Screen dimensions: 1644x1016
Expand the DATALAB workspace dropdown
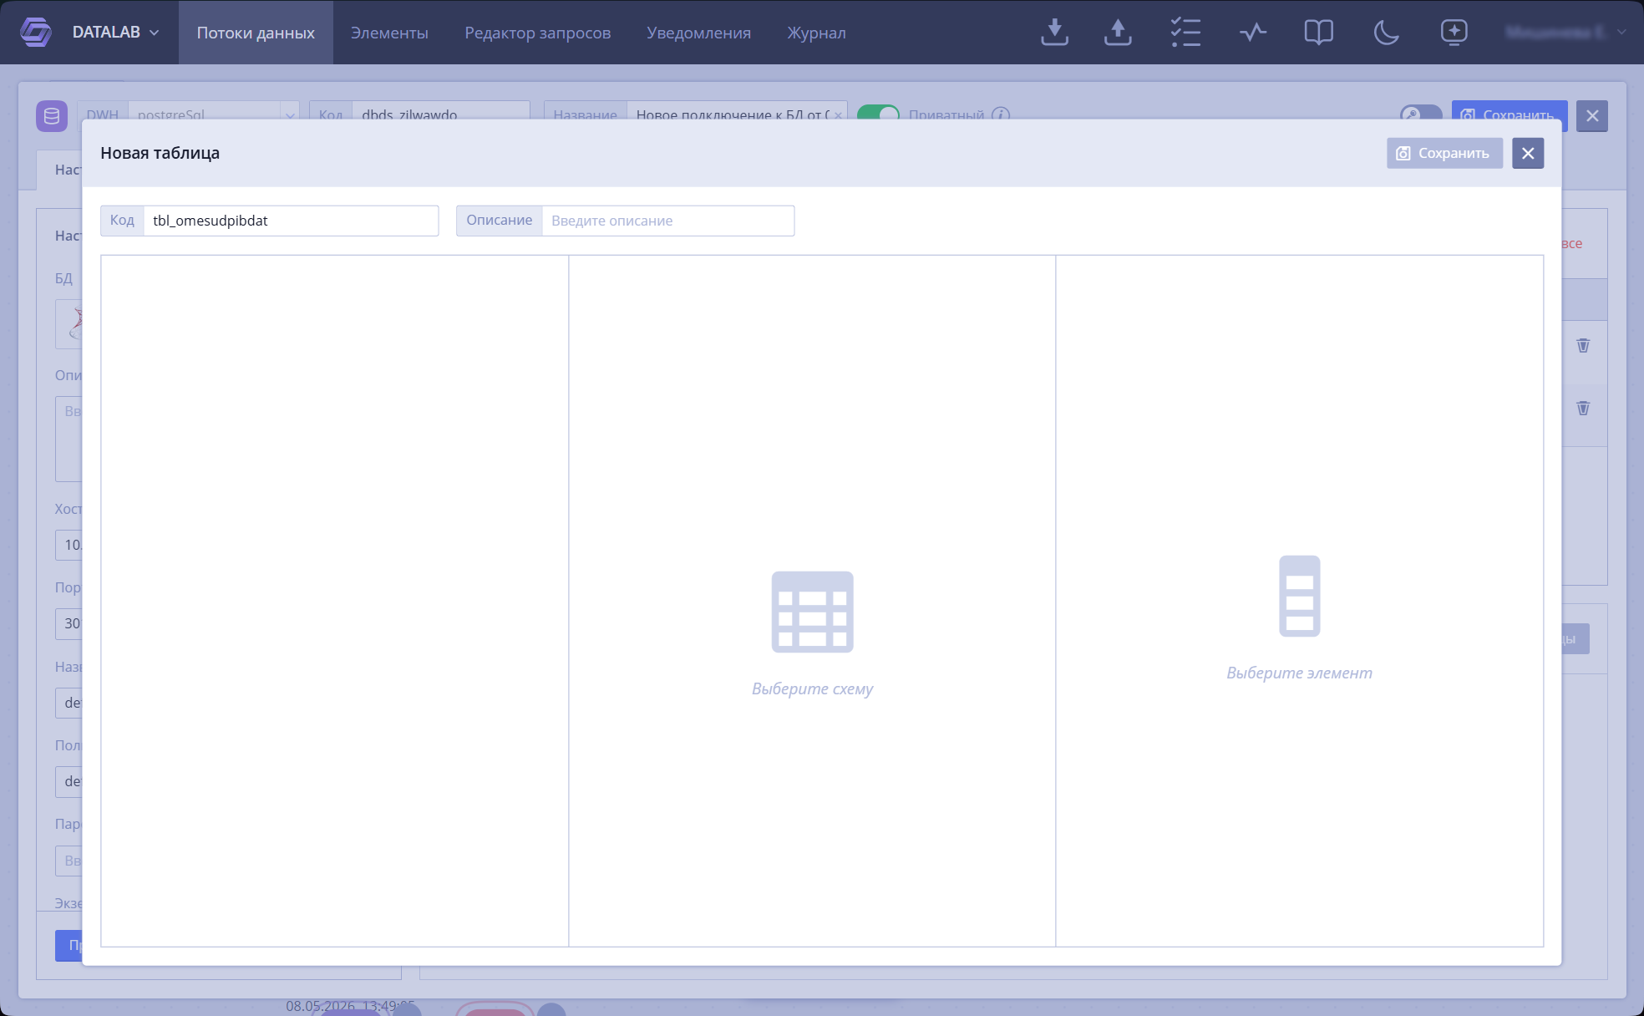click(154, 33)
